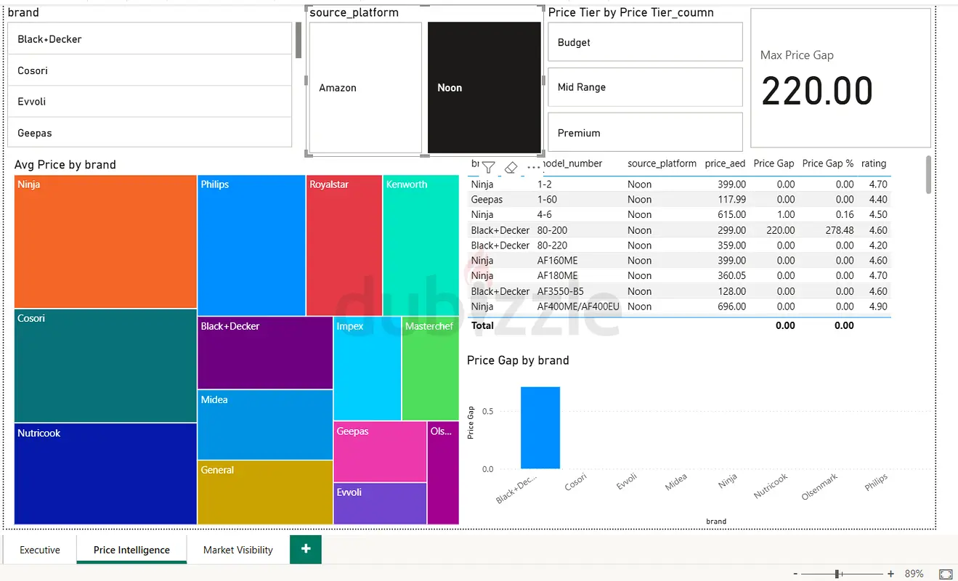Click the "89%" zoom level text
Image resolution: width=958 pixels, height=581 pixels.
pyautogui.click(x=914, y=574)
